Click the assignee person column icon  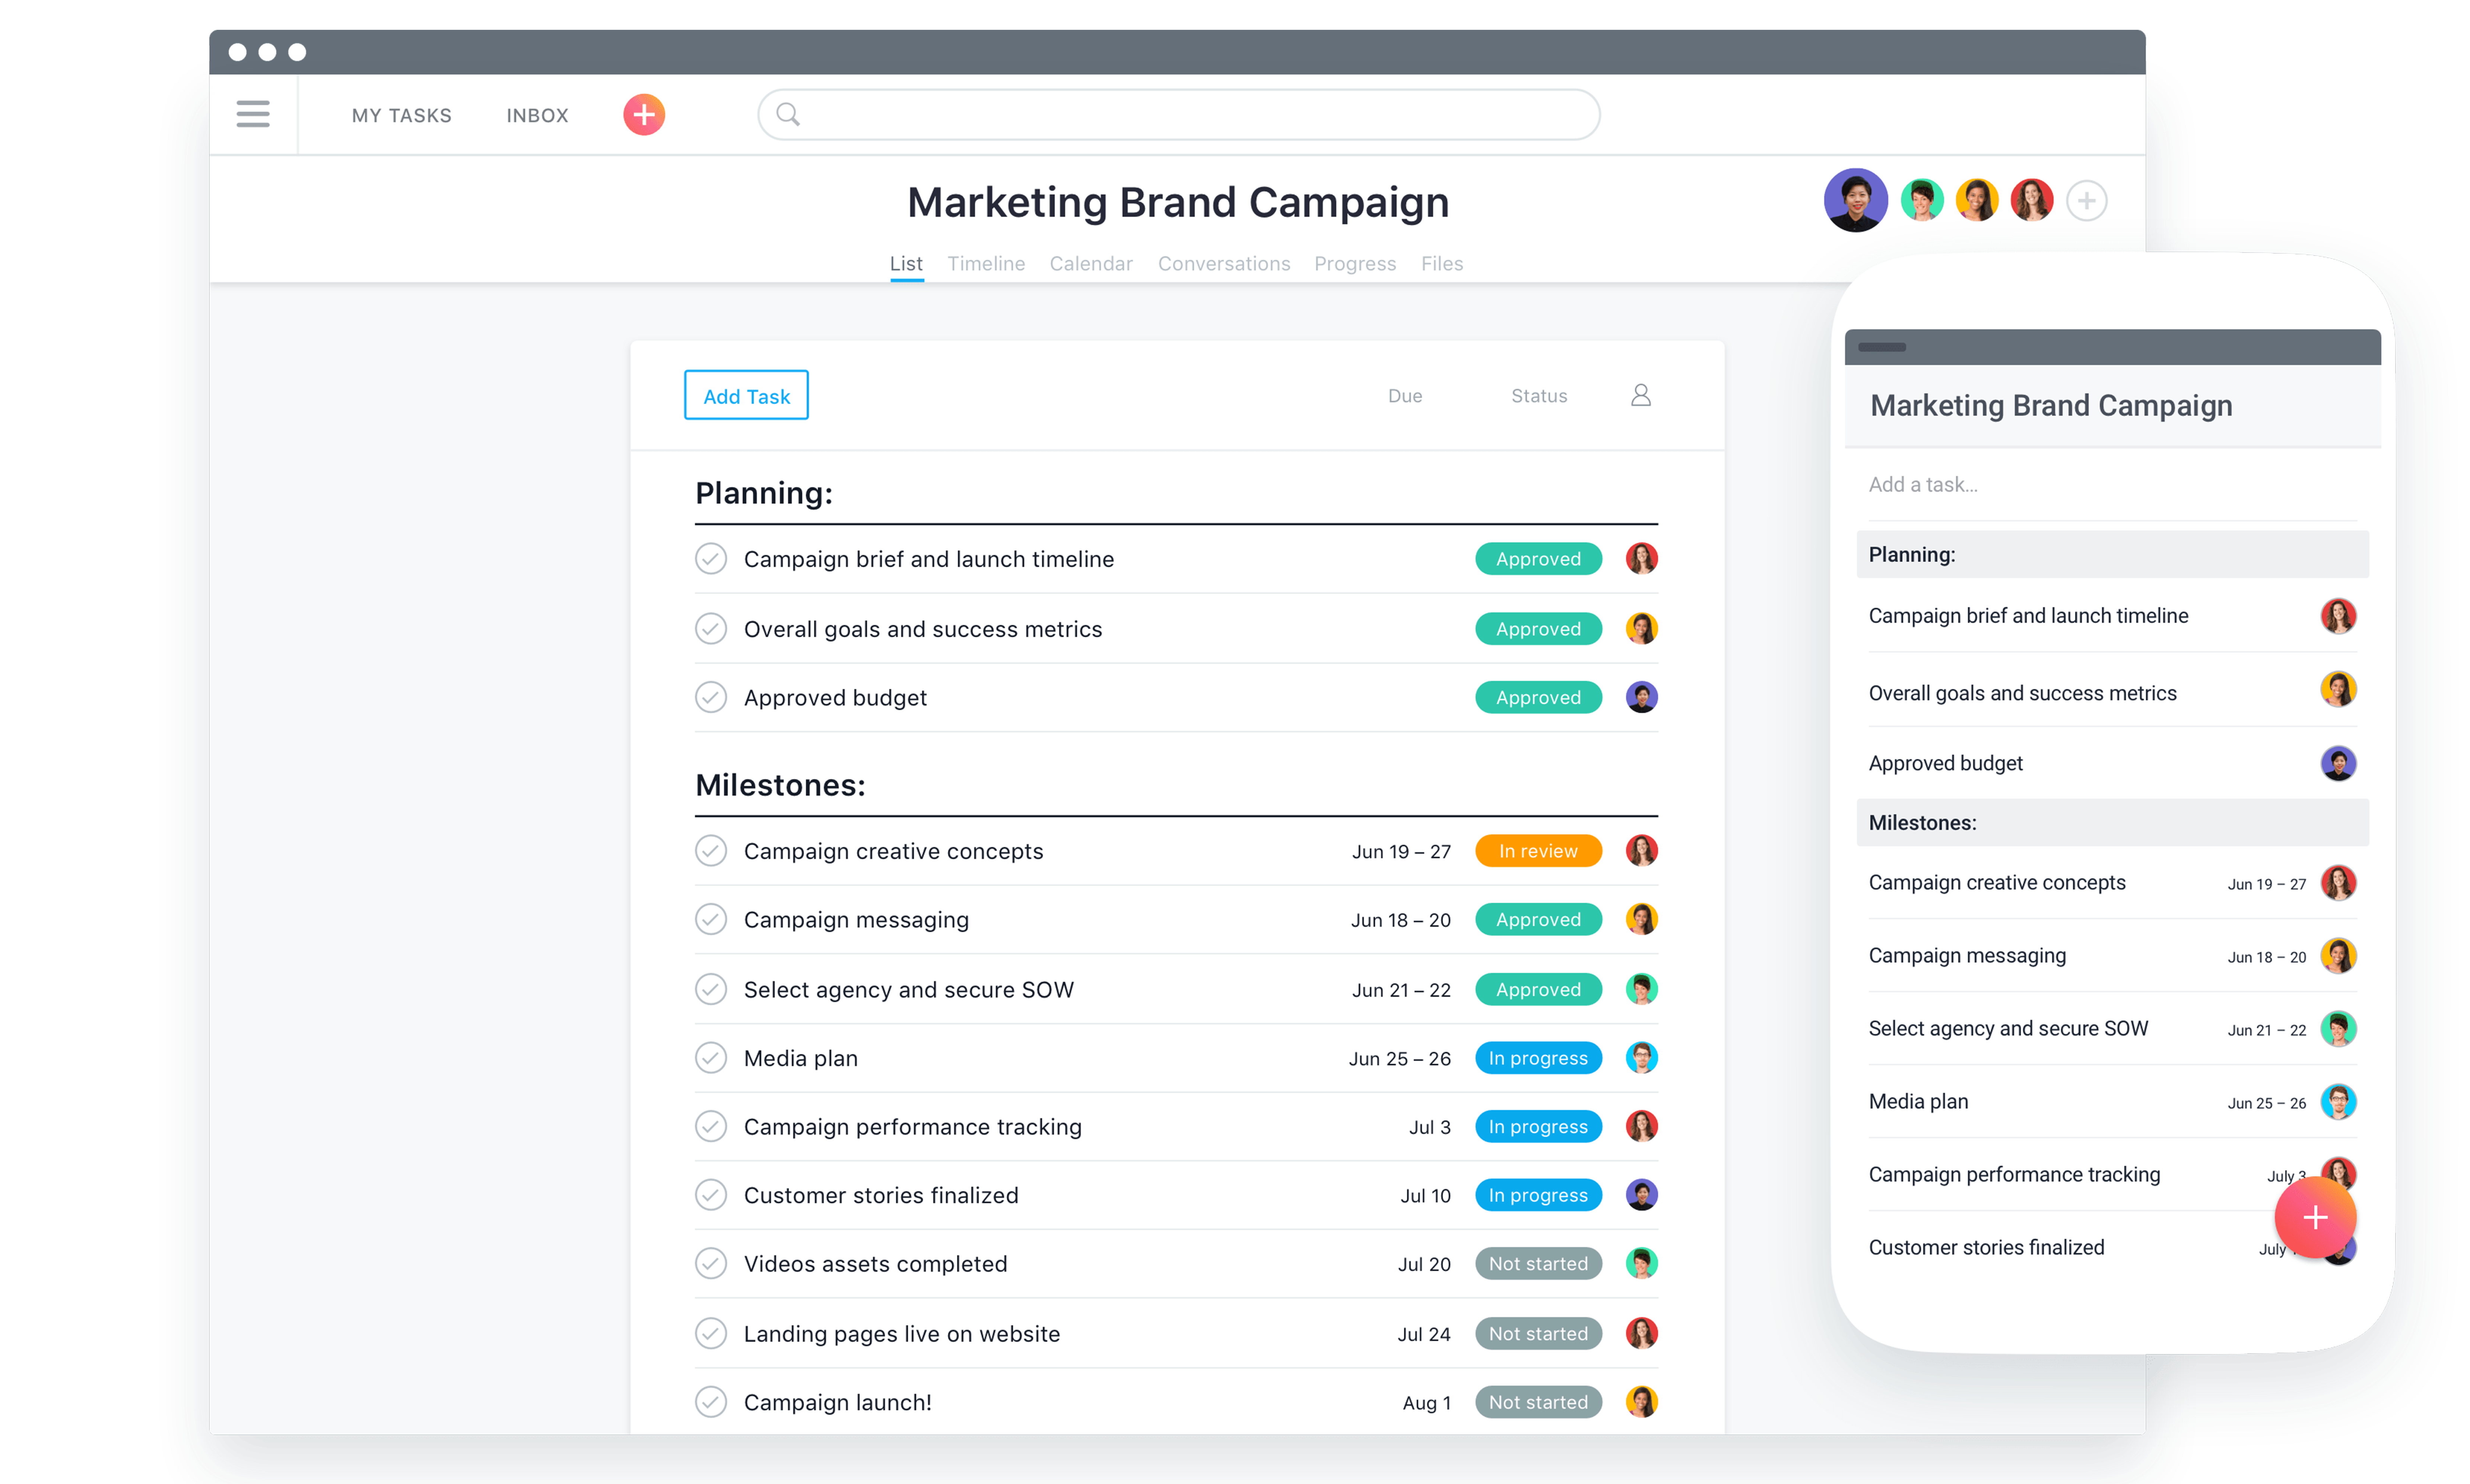(x=1640, y=395)
